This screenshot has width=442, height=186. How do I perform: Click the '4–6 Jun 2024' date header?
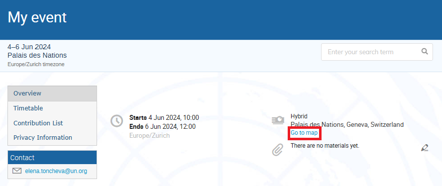29,47
